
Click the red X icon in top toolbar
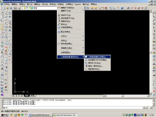[135, 8]
